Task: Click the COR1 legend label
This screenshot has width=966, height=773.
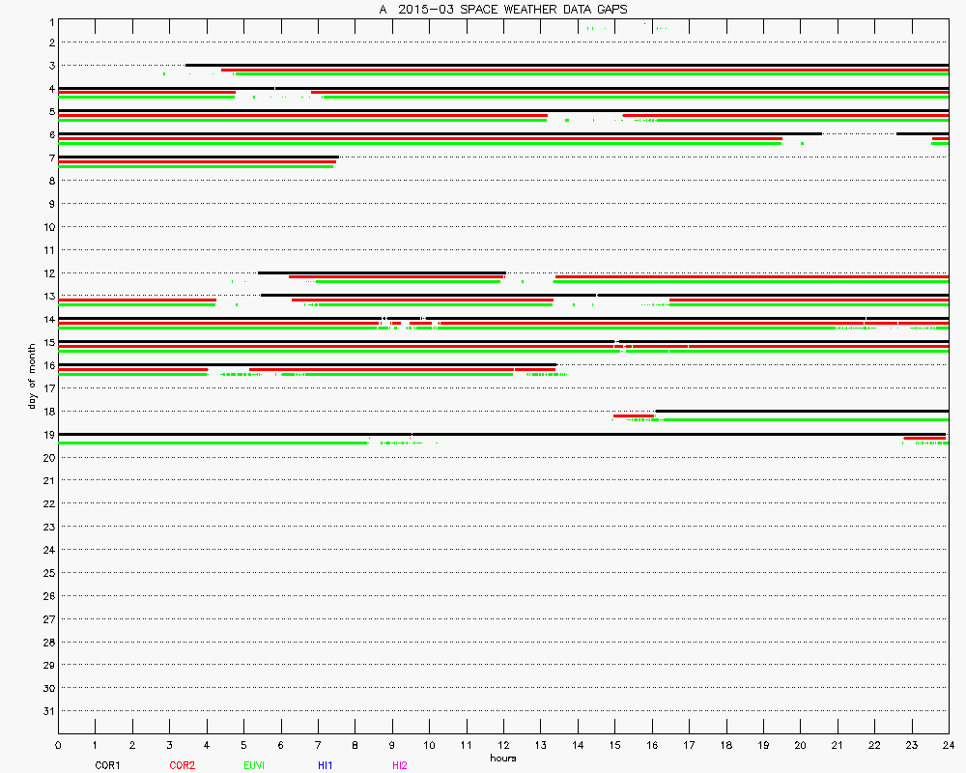Action: (107, 765)
